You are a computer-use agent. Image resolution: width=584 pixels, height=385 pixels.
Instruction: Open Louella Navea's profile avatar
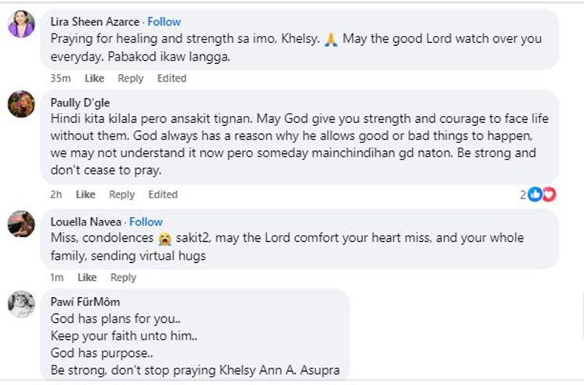point(21,224)
